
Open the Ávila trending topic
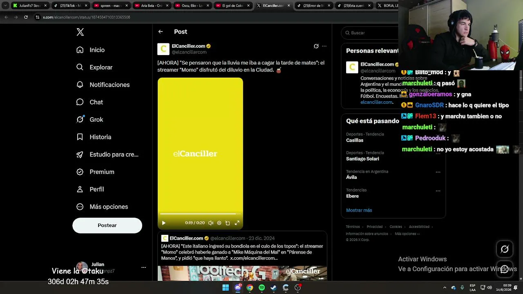point(351,177)
